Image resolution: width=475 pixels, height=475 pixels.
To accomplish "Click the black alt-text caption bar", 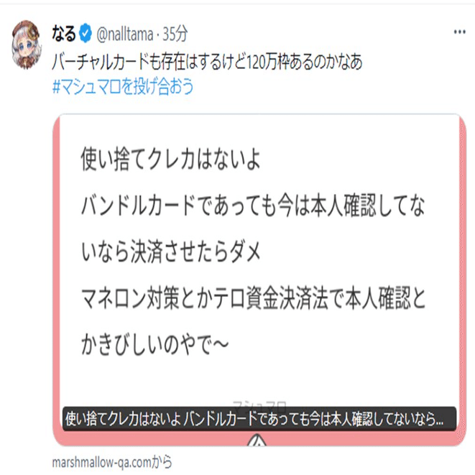I will (x=259, y=419).
